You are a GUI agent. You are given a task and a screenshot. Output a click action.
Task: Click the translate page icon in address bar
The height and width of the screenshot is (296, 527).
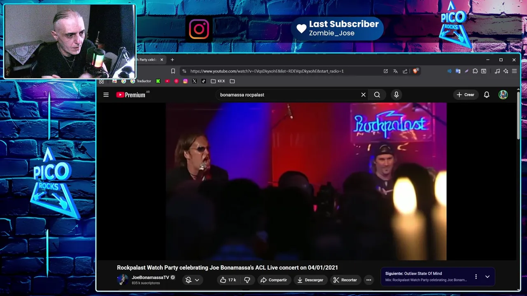coord(395,71)
